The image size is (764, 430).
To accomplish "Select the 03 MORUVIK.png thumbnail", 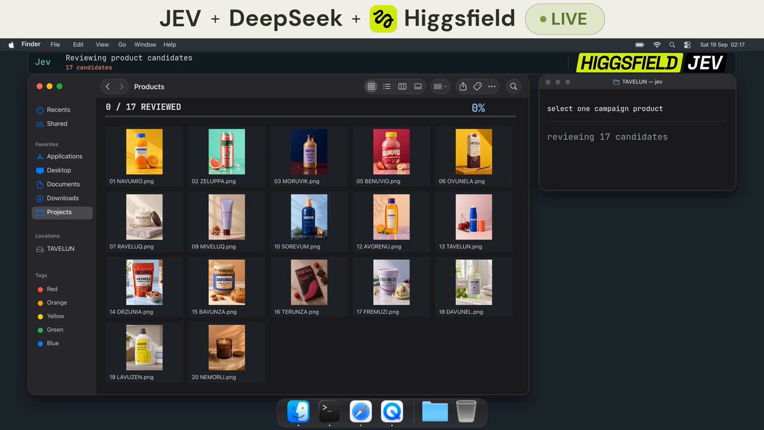I will point(309,152).
